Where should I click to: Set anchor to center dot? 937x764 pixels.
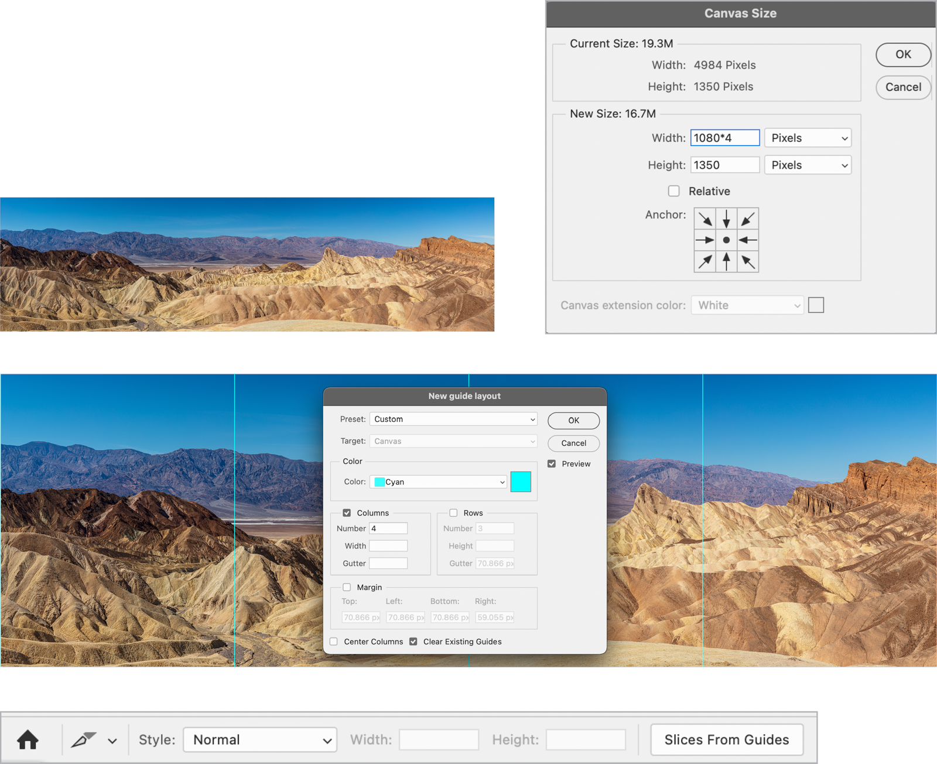coord(726,240)
